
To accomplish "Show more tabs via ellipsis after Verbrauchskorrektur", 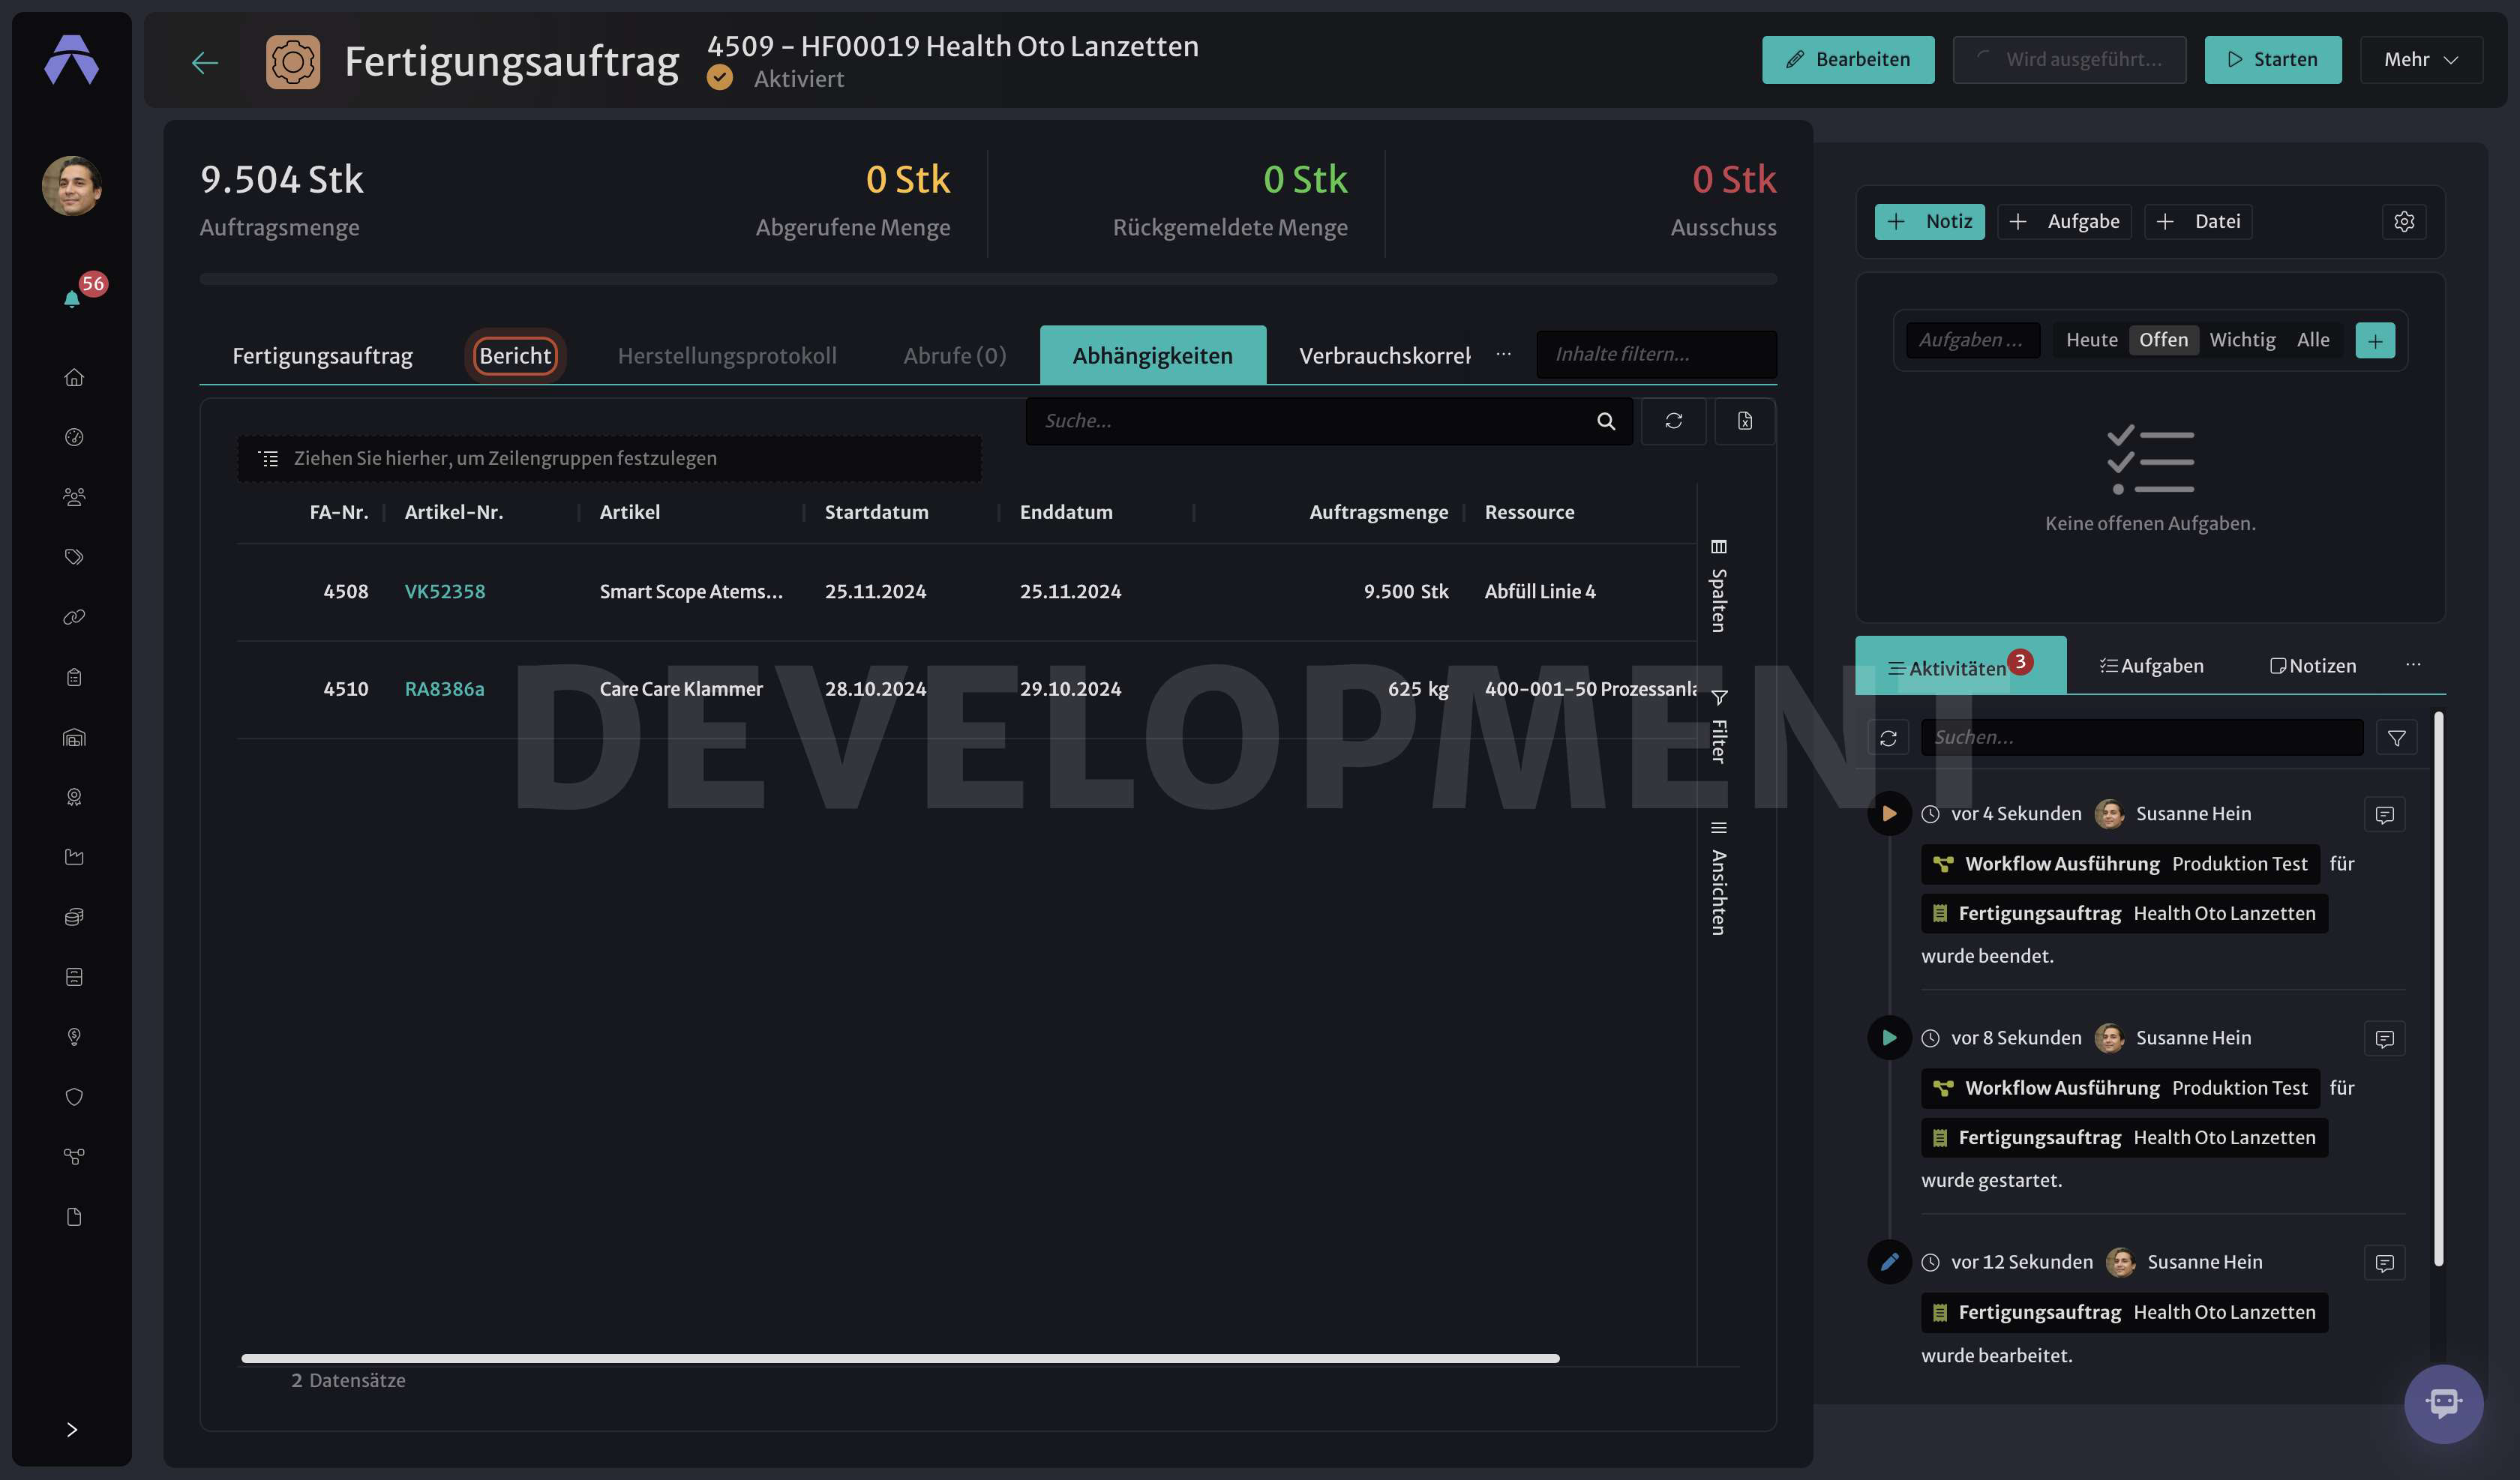I will 1503,354.
